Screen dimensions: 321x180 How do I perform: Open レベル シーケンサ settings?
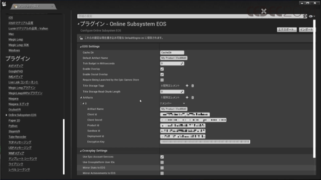(19, 169)
